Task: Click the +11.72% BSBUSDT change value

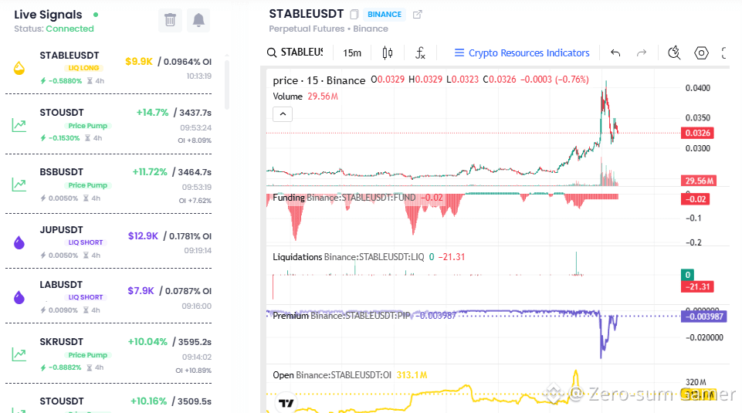Action: point(150,171)
